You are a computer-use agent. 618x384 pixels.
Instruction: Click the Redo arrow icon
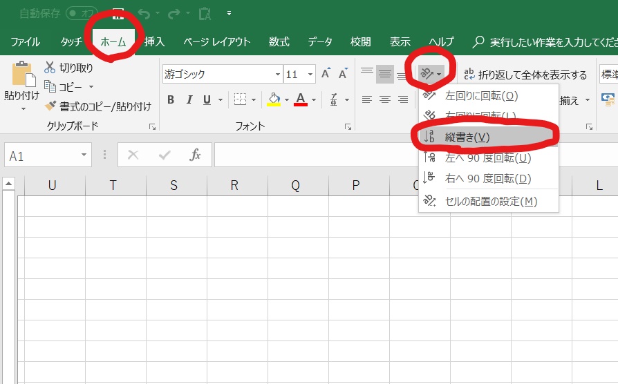pos(174,15)
